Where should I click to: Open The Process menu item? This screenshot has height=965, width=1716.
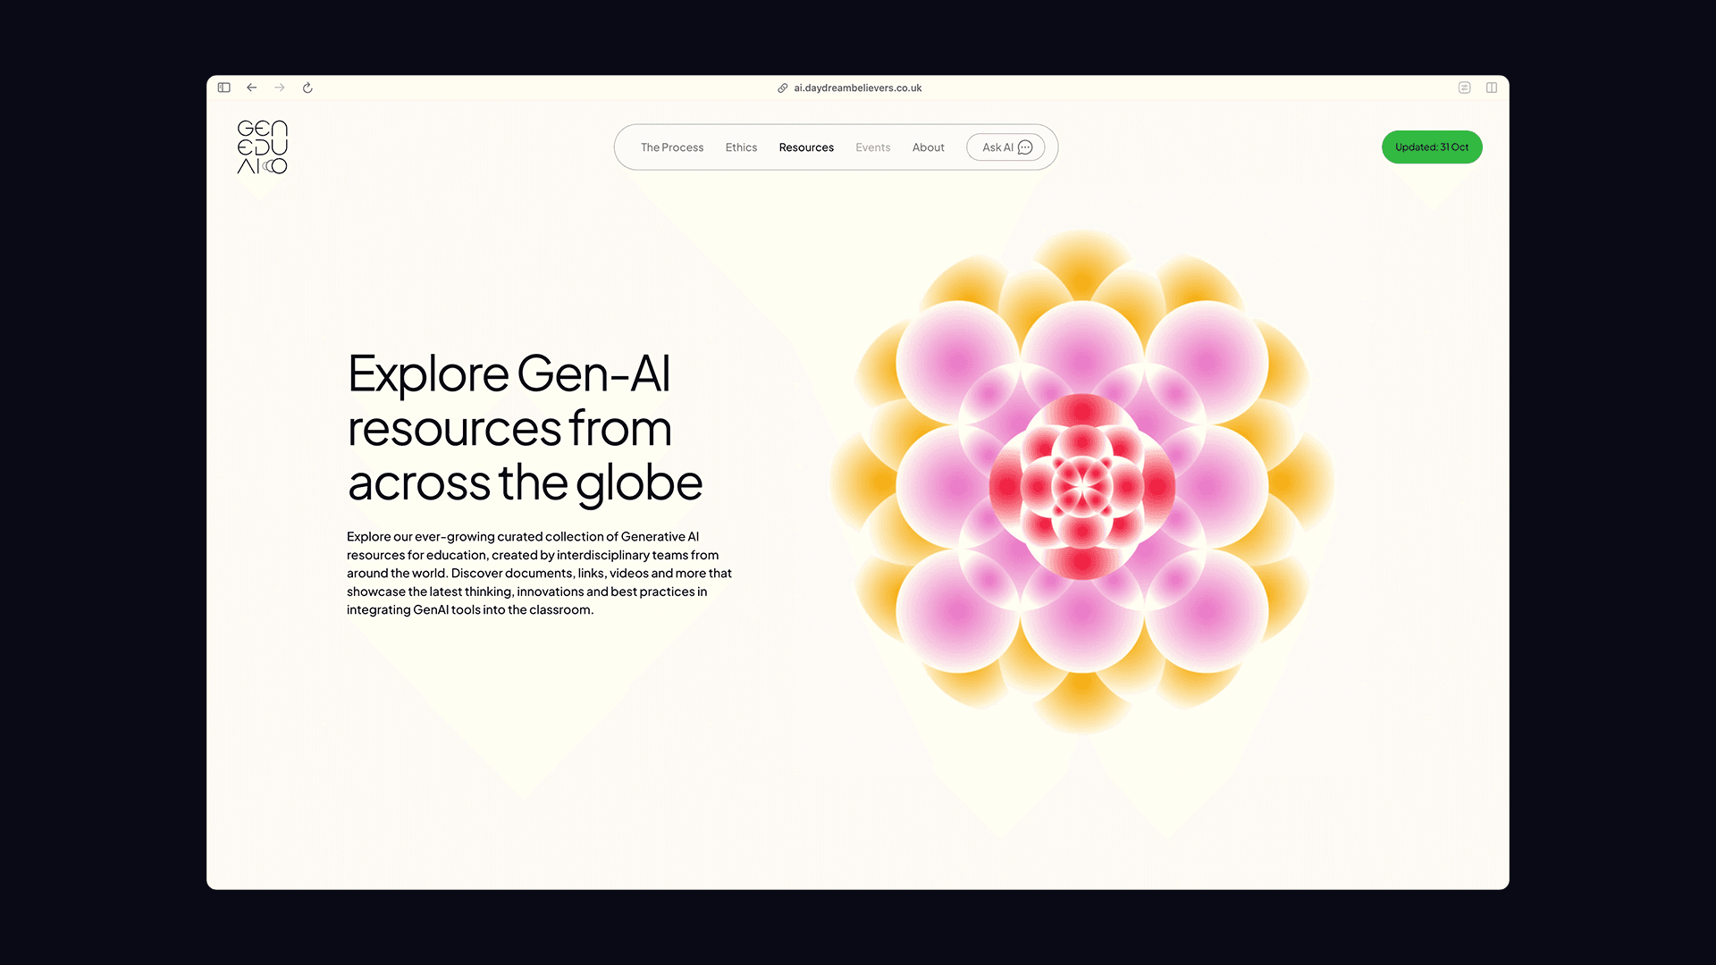(x=671, y=147)
